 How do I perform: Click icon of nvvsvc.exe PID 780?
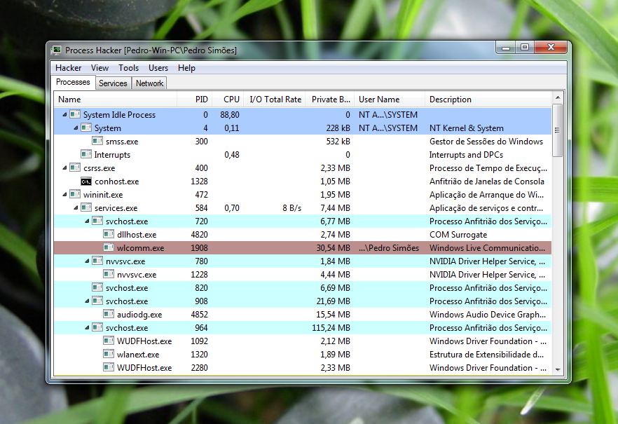click(97, 261)
